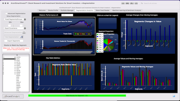The width and height of the screenshot is (180, 101).
Task: Select AGEN in the stock list
Action: click(x=18, y=75)
